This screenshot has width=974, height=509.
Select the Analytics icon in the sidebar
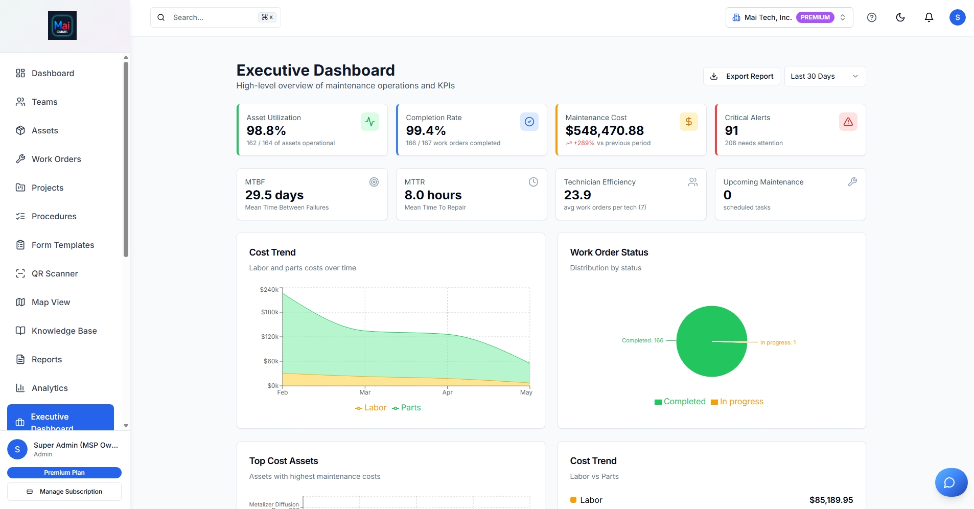coord(20,388)
